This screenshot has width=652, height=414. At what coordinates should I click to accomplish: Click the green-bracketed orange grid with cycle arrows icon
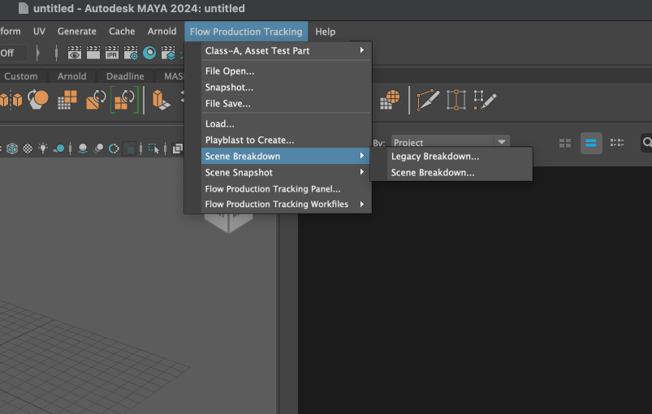tap(124, 100)
